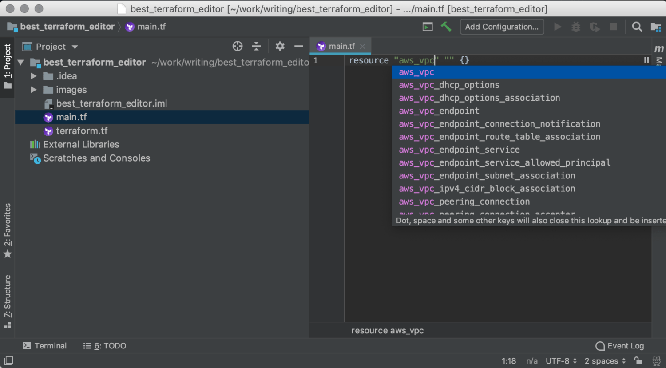Click the Maven 'm' tool window icon

pyautogui.click(x=659, y=49)
